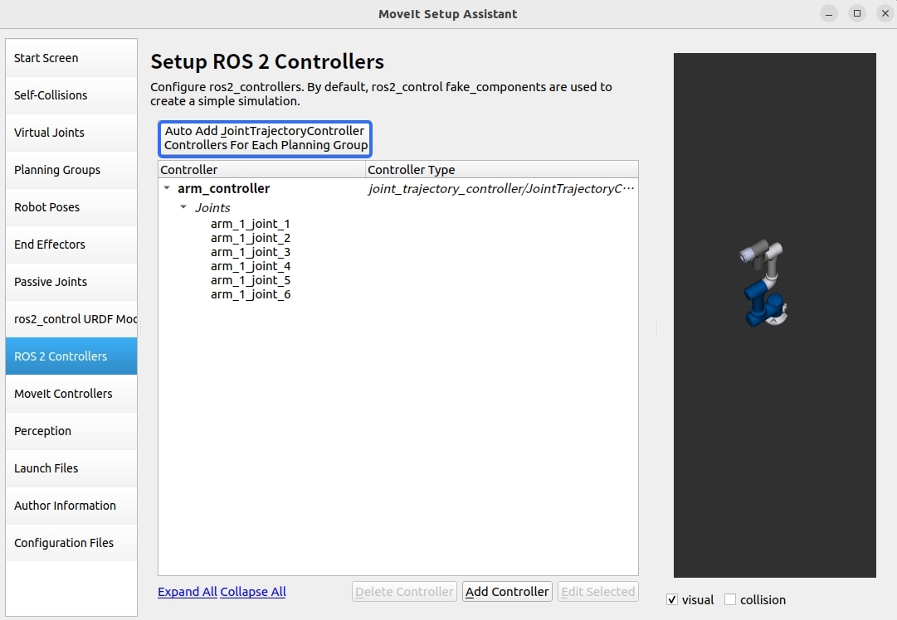The image size is (897, 620).
Task: Click the Collapse All link
Action: pos(253,592)
